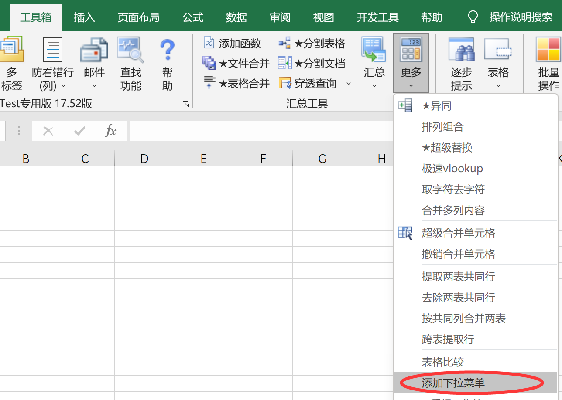Image resolution: width=562 pixels, height=400 pixels.
Task: Select 添加下拉菜单 from the menu
Action: click(453, 383)
